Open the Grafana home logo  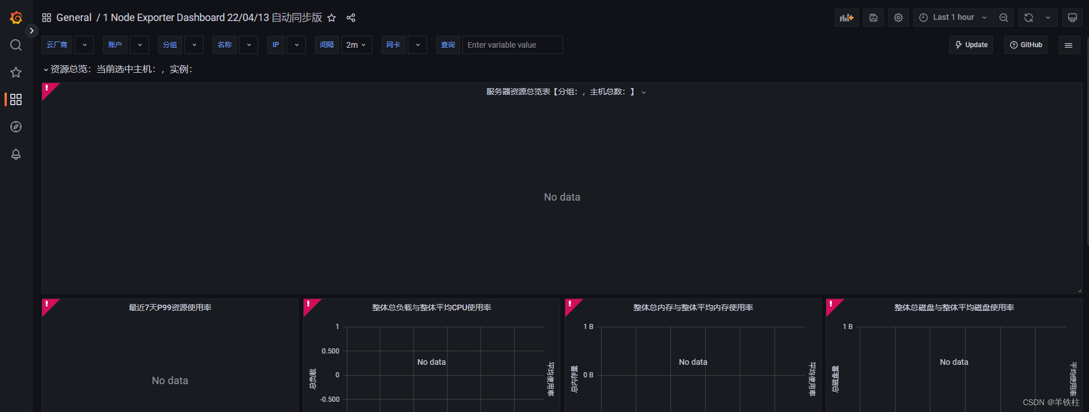click(x=16, y=18)
